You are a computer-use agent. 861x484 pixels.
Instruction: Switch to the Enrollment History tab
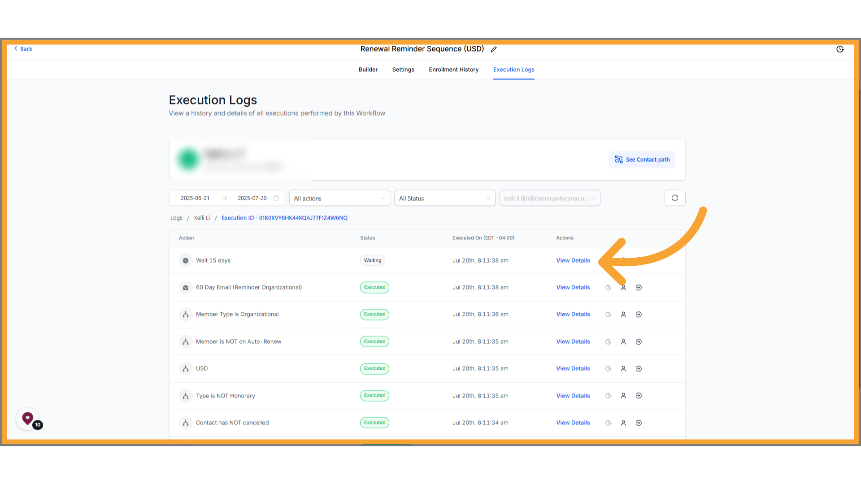453,69
